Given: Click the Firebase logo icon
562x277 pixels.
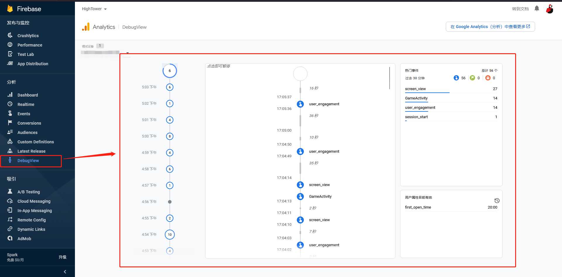Looking at the screenshot, I should 10,8.
